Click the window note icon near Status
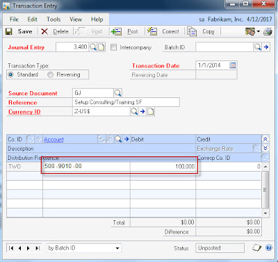The width and height of the screenshot is (278, 262). coord(256,248)
